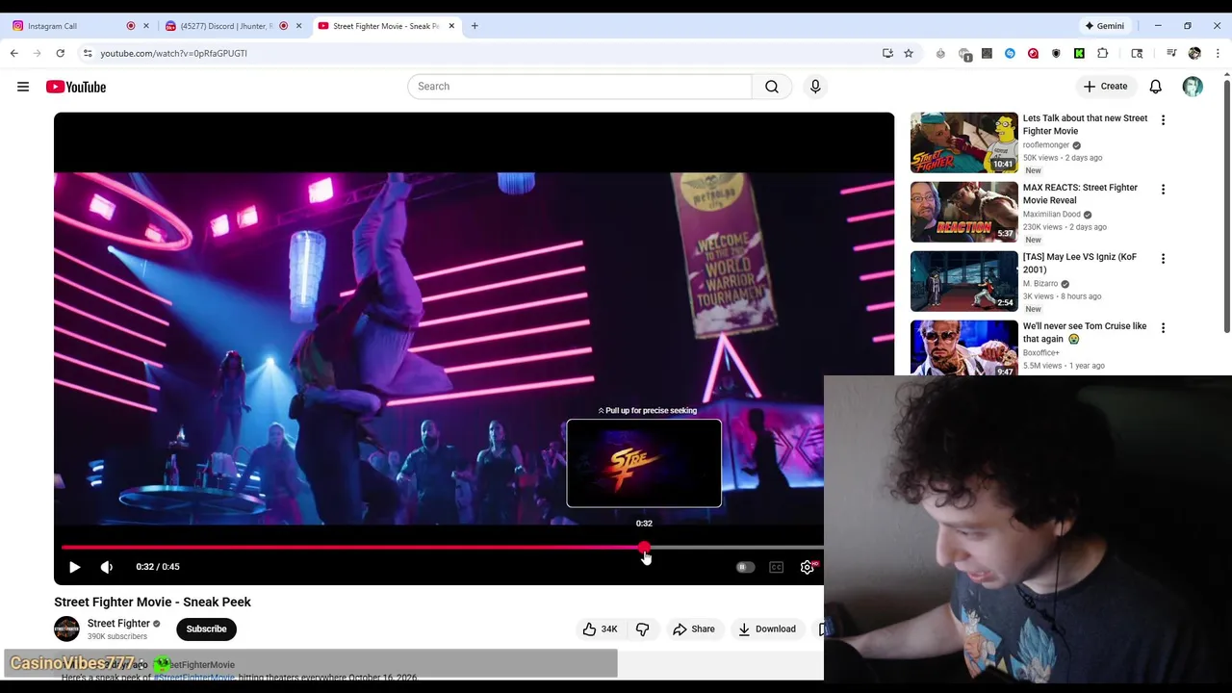Click the red progress bar scrubber handle
This screenshot has height=693, width=1232.
point(644,547)
